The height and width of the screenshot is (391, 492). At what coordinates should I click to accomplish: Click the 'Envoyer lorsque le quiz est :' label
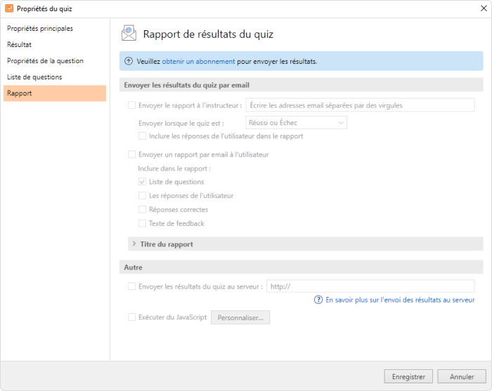coord(181,124)
